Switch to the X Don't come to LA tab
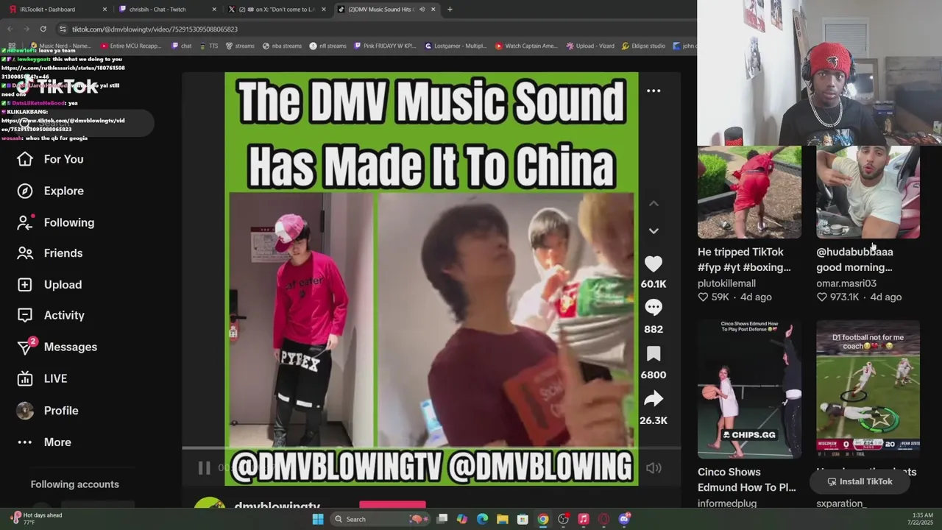The image size is (942, 530). pyautogui.click(x=275, y=10)
